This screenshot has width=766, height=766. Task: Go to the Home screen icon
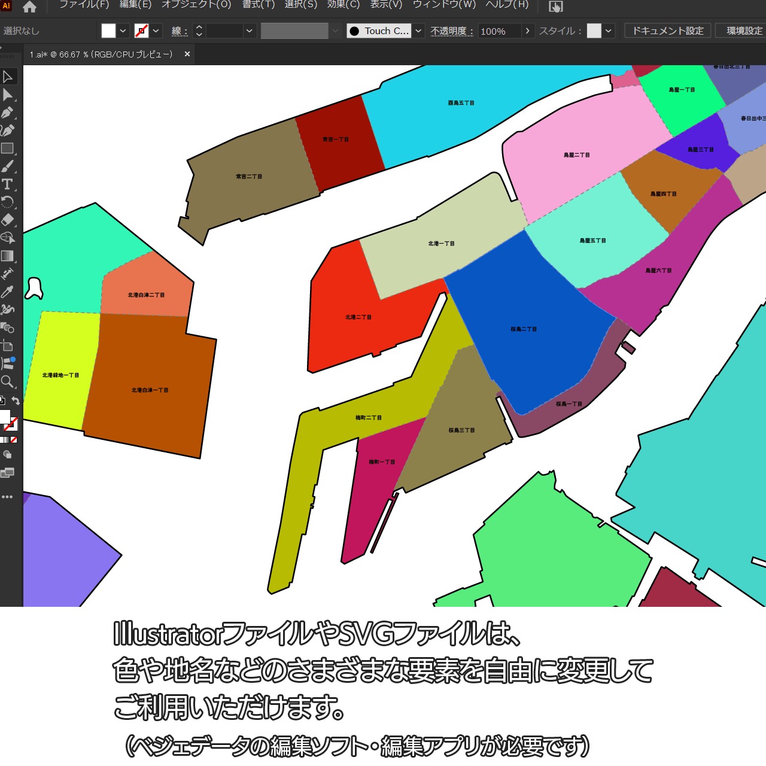click(29, 7)
